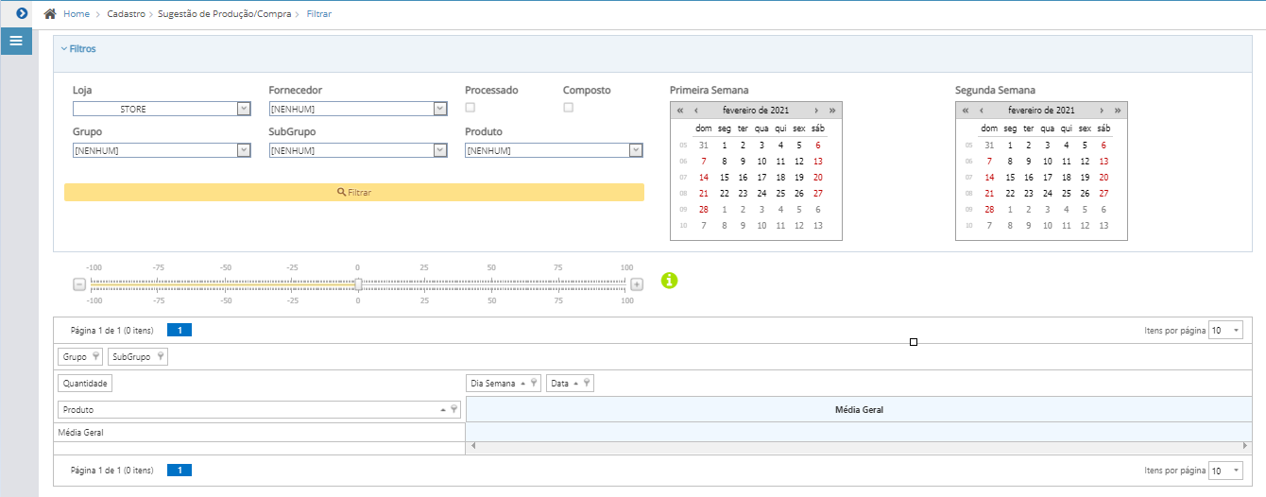Open the filter icon on Produto field

coord(453,409)
